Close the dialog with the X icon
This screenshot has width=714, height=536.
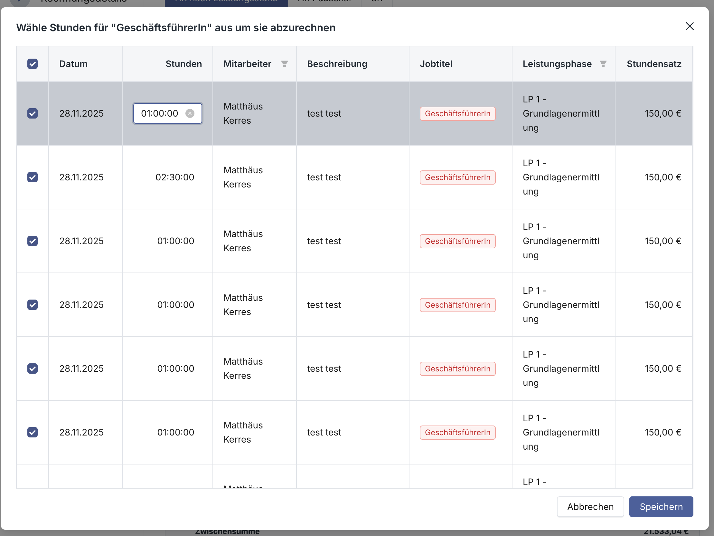click(x=690, y=26)
